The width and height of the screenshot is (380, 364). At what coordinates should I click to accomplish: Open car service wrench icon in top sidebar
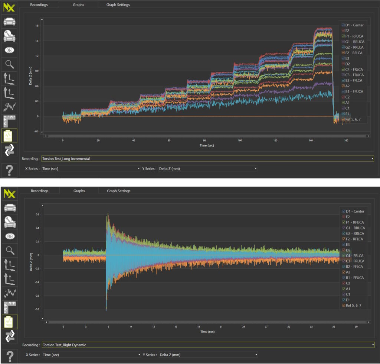9,36
